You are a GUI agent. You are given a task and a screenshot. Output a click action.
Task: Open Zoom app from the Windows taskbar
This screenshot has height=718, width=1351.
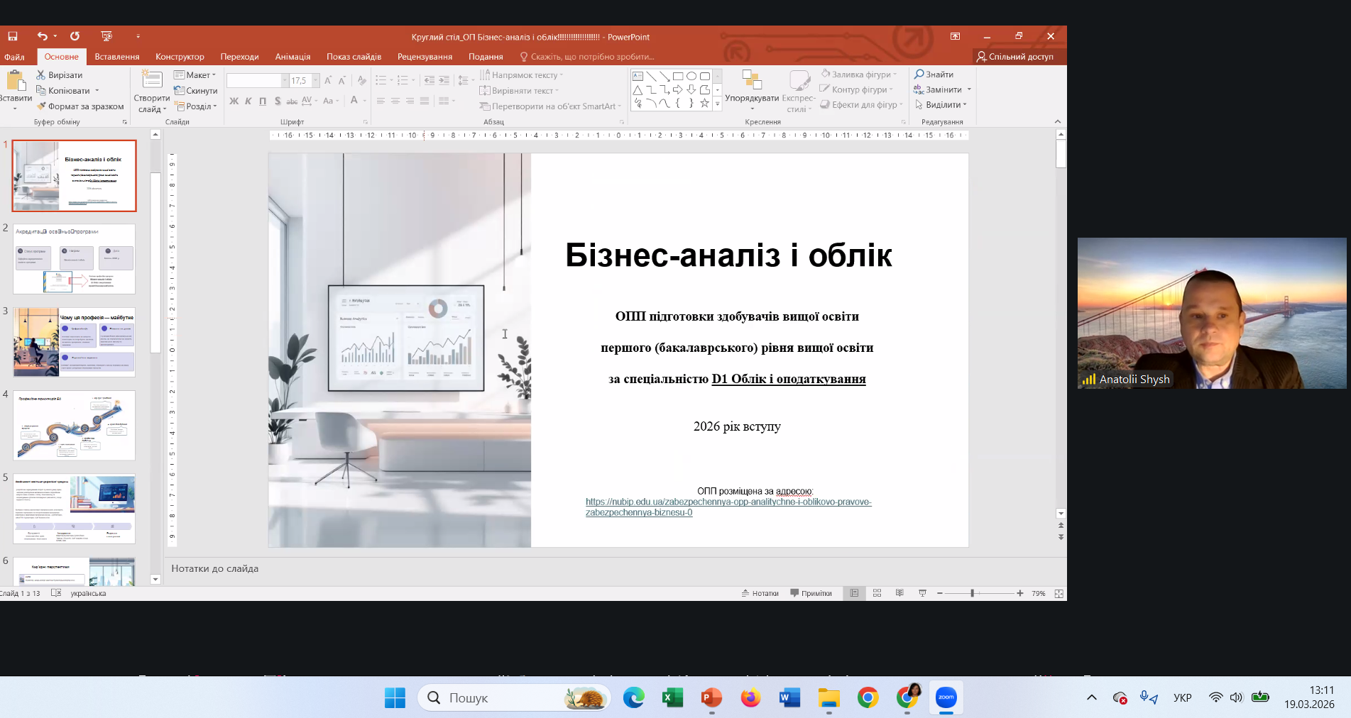(x=946, y=698)
